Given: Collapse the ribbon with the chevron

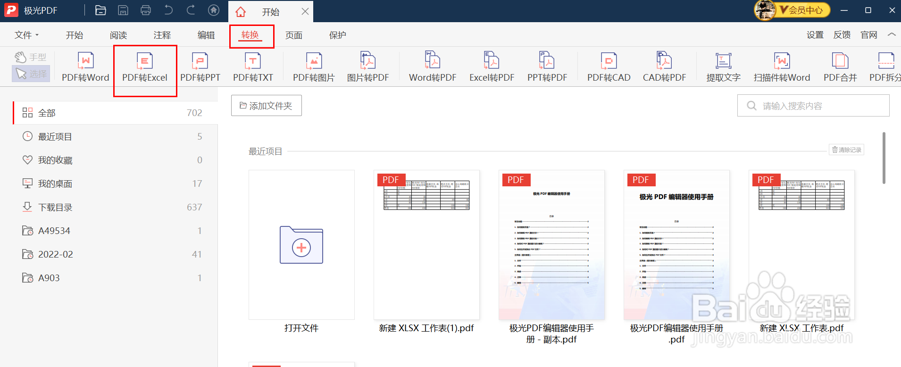Looking at the screenshot, I should coord(892,34).
